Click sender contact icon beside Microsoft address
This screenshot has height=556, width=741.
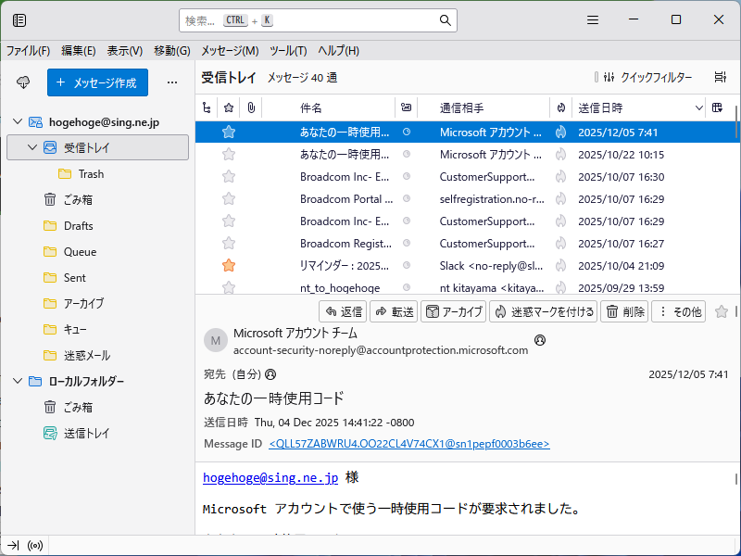[540, 340]
